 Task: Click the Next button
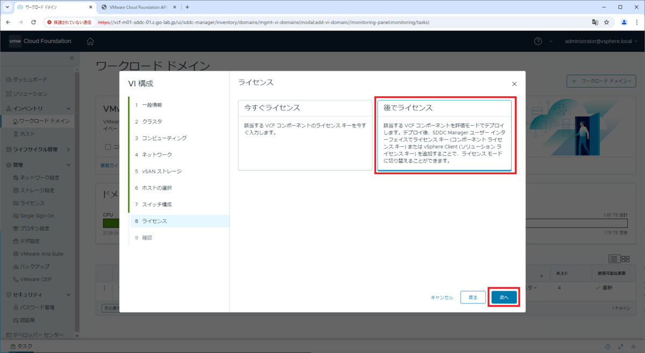click(504, 297)
